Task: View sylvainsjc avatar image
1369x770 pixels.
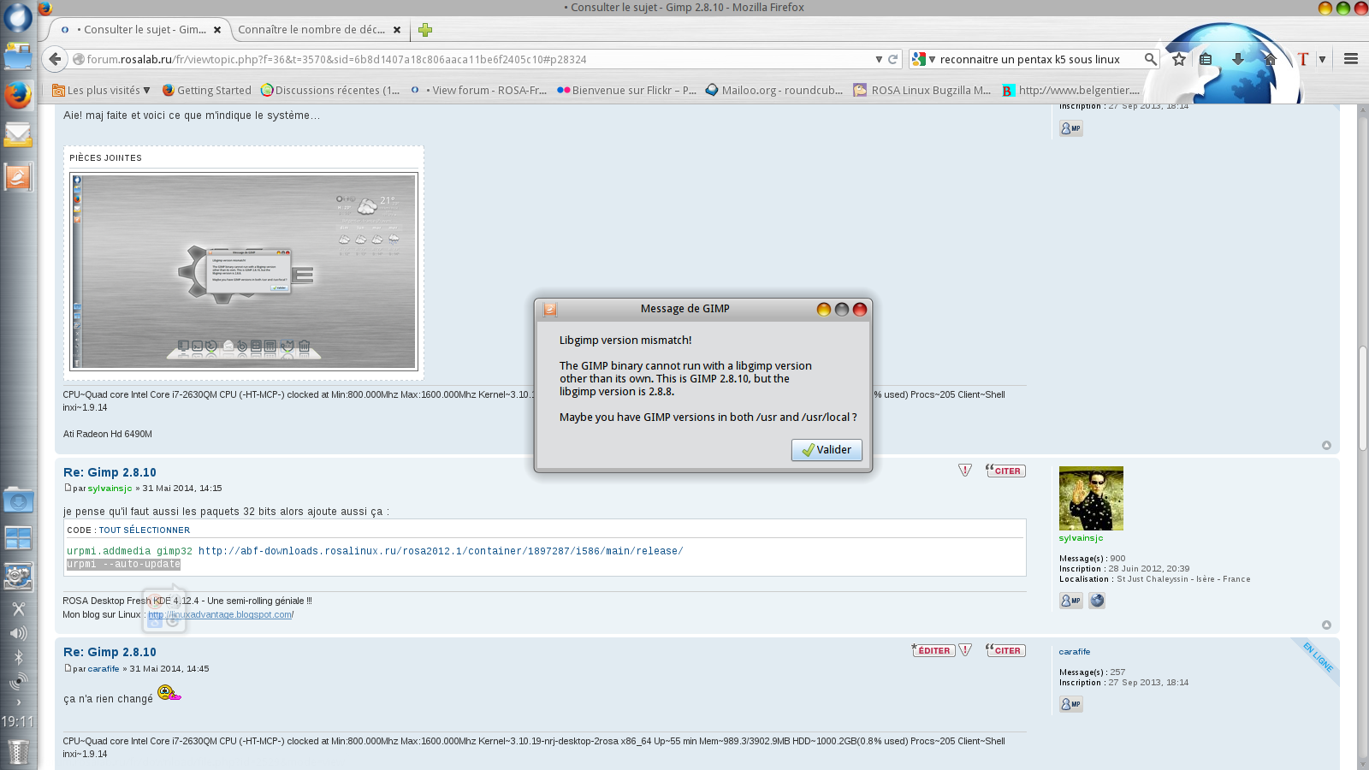Action: [1091, 498]
